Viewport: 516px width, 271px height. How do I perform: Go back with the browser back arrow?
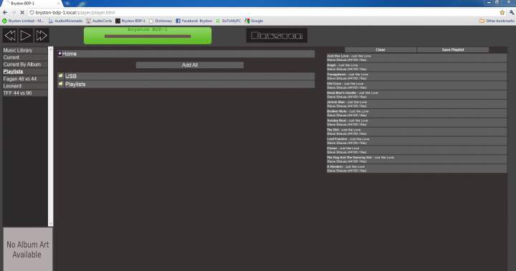5,12
